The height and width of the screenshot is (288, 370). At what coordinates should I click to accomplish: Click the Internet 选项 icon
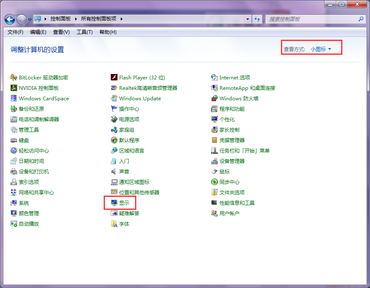coord(214,77)
